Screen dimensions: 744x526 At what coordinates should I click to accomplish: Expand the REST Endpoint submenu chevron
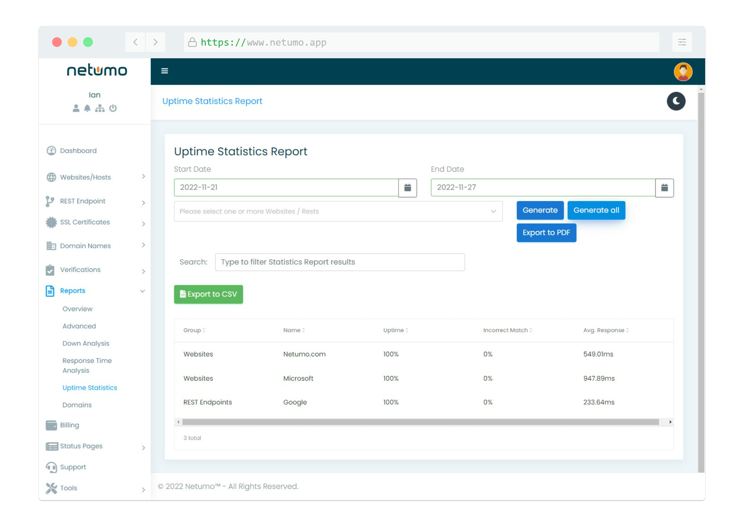pyautogui.click(x=143, y=203)
